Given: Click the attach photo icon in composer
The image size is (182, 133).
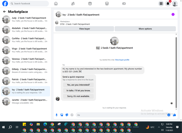Looking at the screenshot, I should pos(62,115).
